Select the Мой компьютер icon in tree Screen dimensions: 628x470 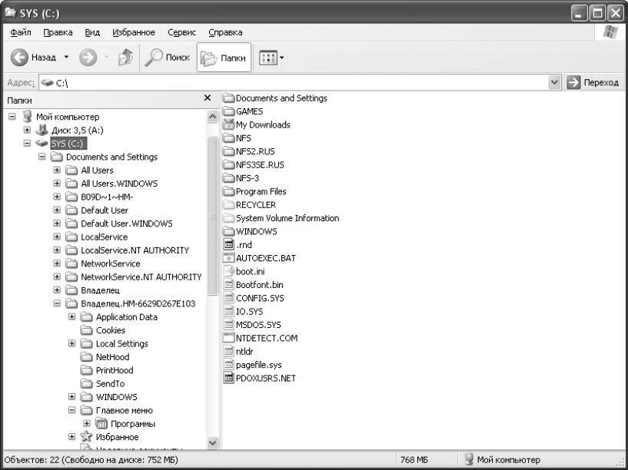[27, 117]
